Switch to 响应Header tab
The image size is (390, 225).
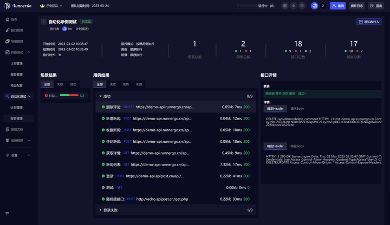pos(275,146)
